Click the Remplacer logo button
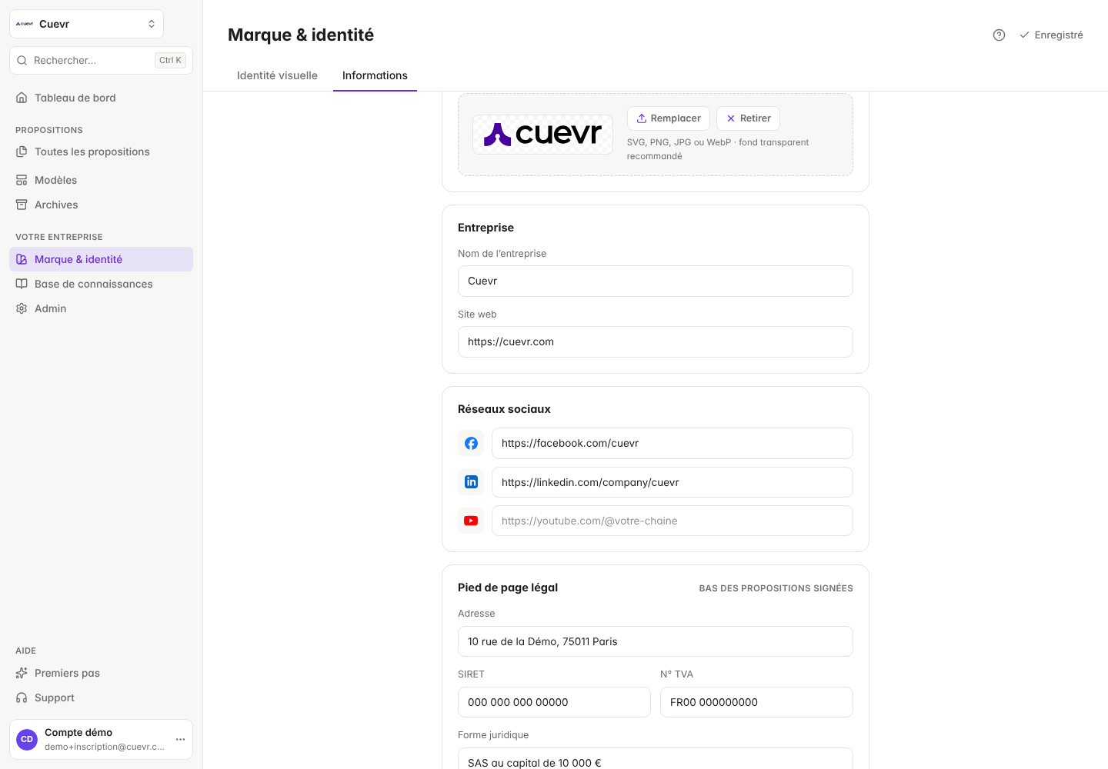This screenshot has height=769, width=1108. point(669,118)
